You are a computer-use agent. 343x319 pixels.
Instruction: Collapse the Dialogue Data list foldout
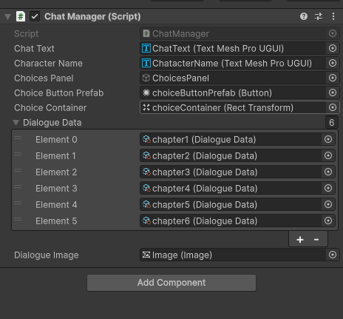pos(16,123)
